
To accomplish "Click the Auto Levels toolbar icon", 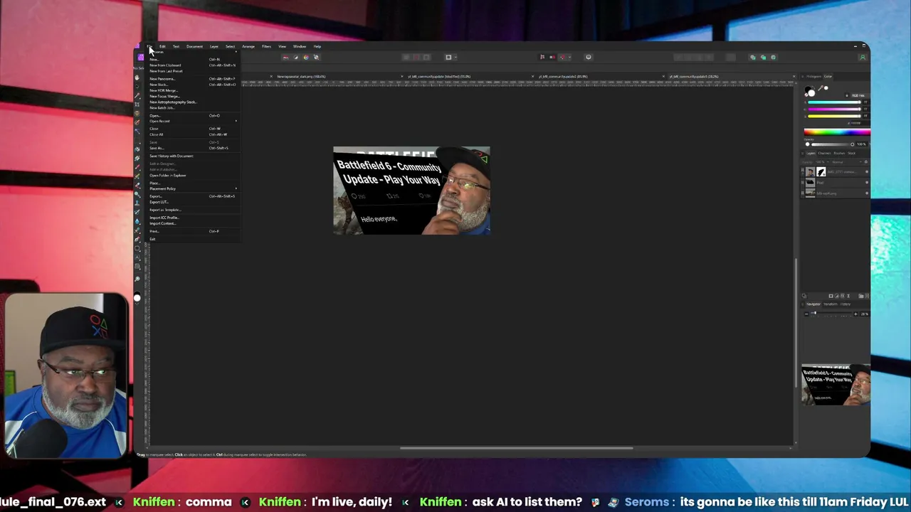I will click(x=285, y=57).
